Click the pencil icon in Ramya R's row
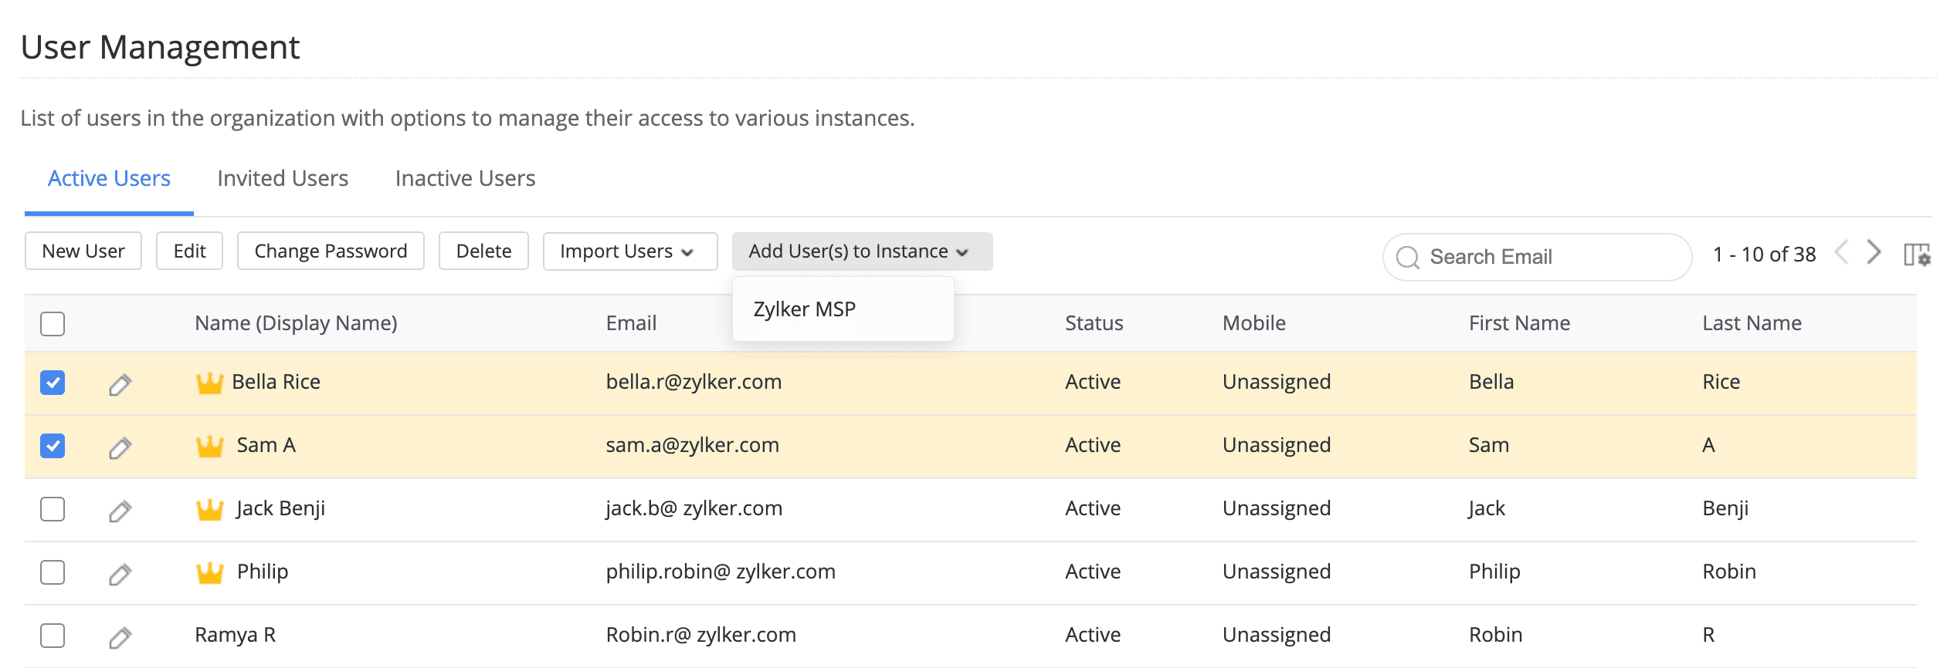The height and width of the screenshot is (668, 1957). (x=120, y=636)
